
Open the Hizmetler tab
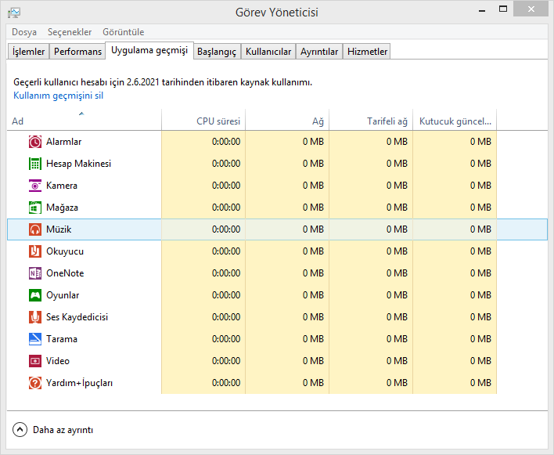coord(368,52)
